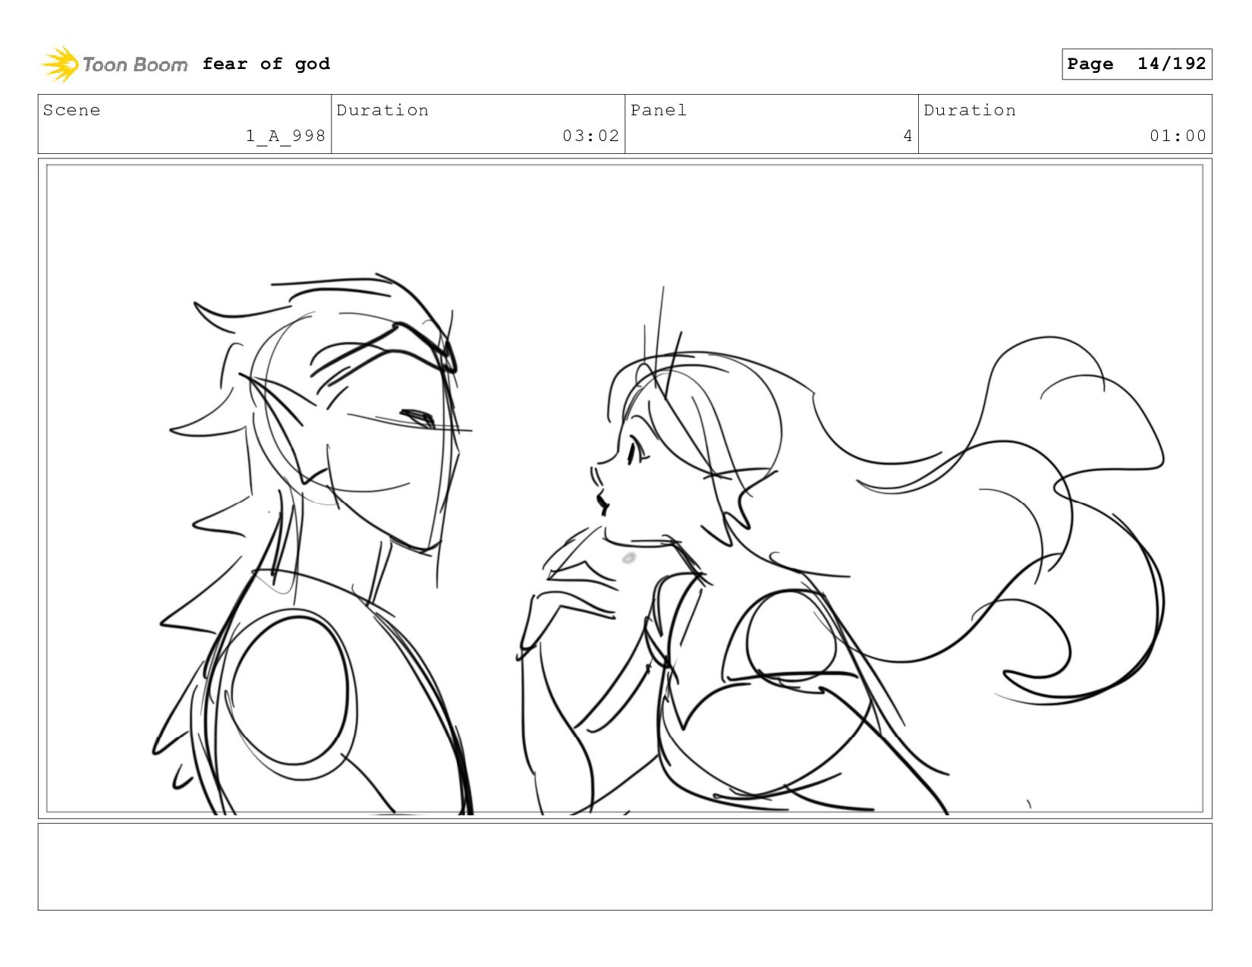Screen dimensions: 1252x967
Task: Click the Panel label
Action: point(659,110)
